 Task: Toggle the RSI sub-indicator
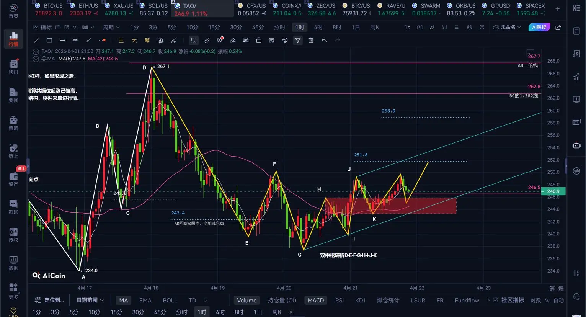(x=340, y=301)
